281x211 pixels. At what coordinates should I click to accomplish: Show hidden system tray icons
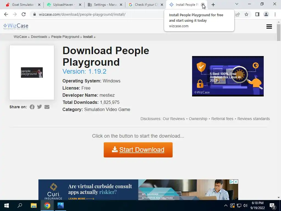click(226, 206)
